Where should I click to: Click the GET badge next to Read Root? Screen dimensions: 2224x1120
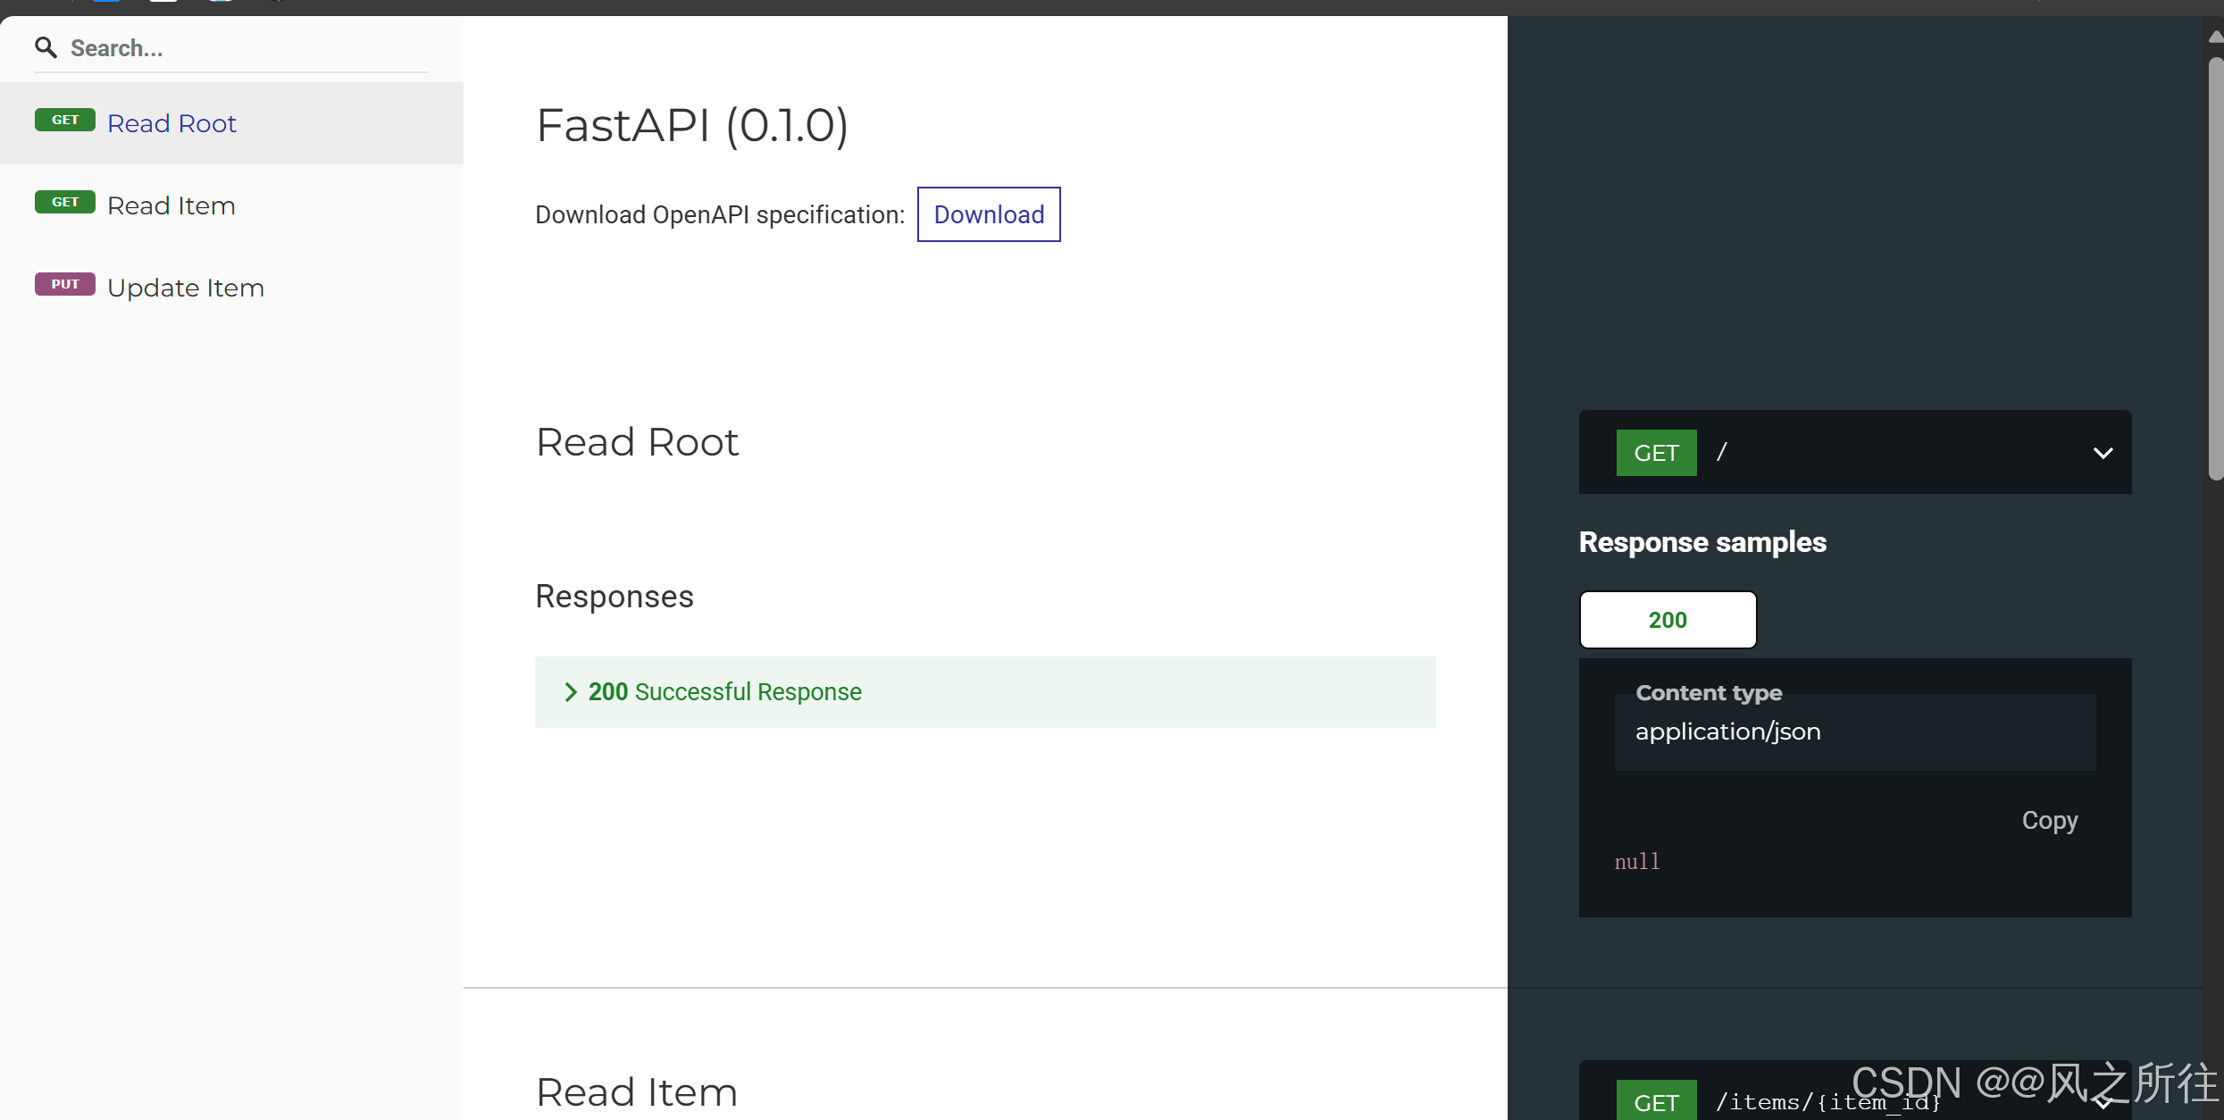(65, 120)
